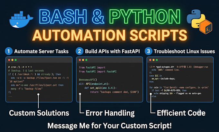Click the "edo -u-e -a backup" code line
Viewport: 219px width, 132px height.
tap(40, 78)
